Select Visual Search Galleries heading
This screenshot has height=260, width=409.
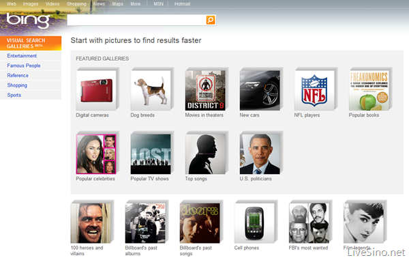click(x=31, y=43)
